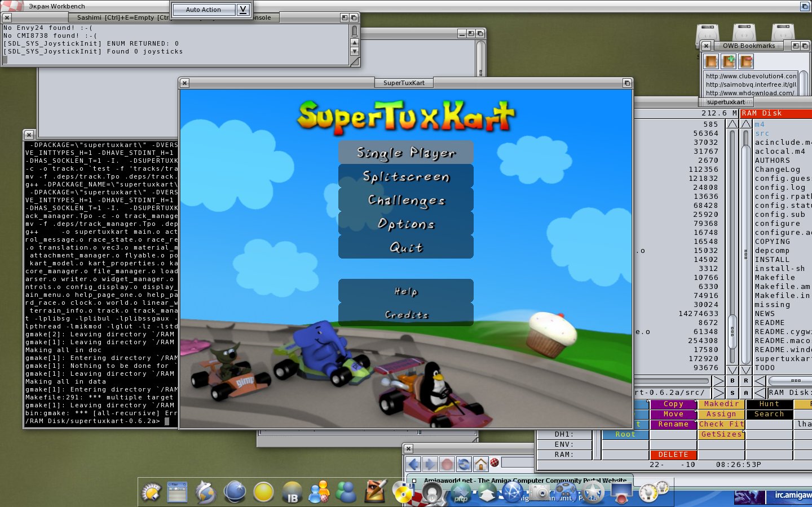Click the purple Copy button in the file manager
Screen dimensions: 812x507
[x=673, y=404]
